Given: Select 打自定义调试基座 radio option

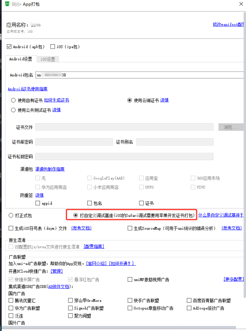Looking at the screenshot, I should [x=75, y=216].
